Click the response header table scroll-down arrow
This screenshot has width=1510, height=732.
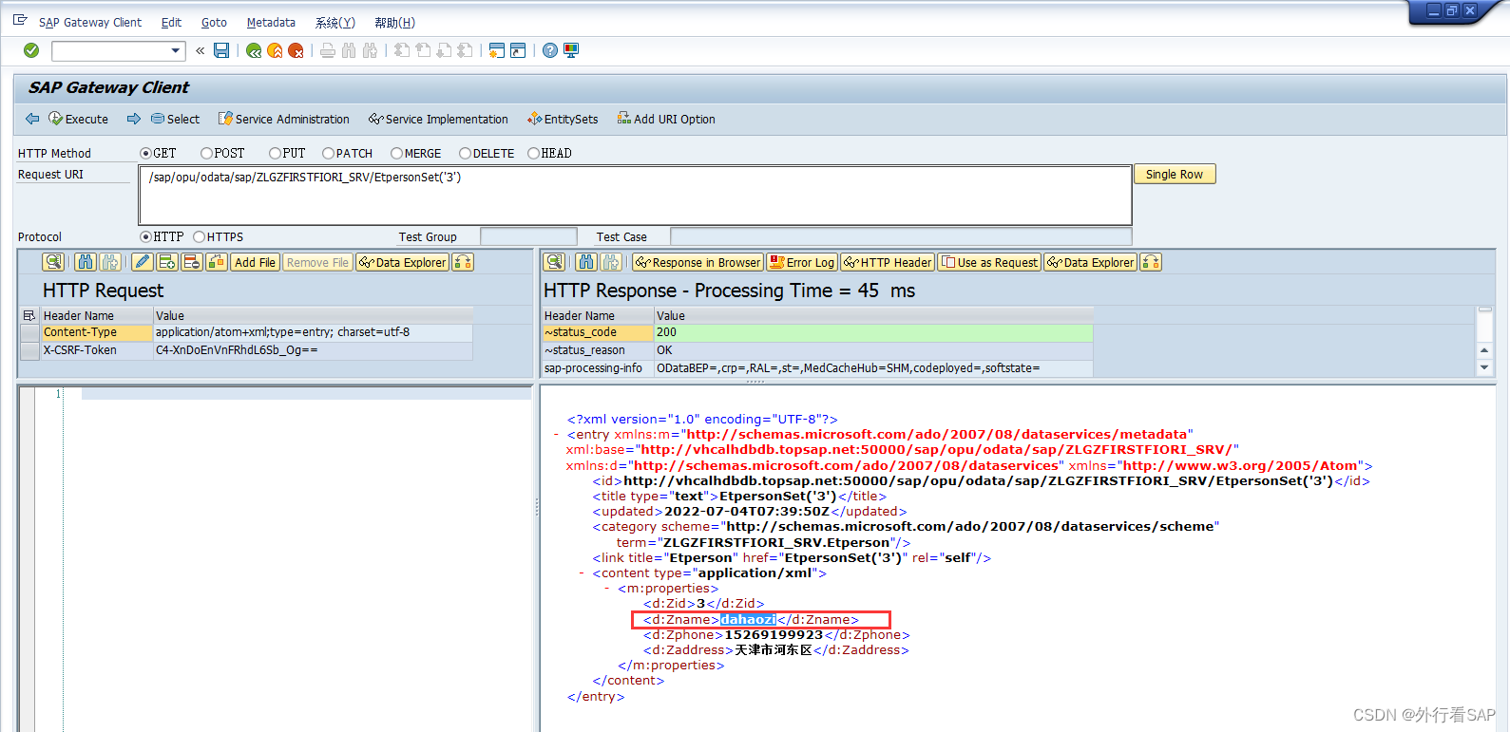1484,368
